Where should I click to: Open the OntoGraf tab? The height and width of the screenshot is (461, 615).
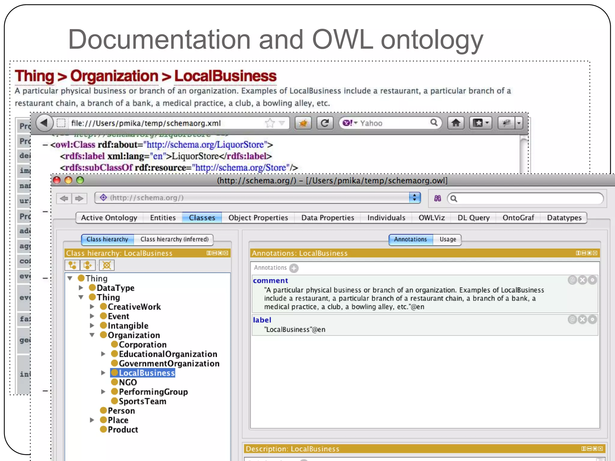point(518,218)
